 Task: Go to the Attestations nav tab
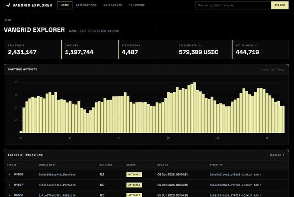[86, 5]
